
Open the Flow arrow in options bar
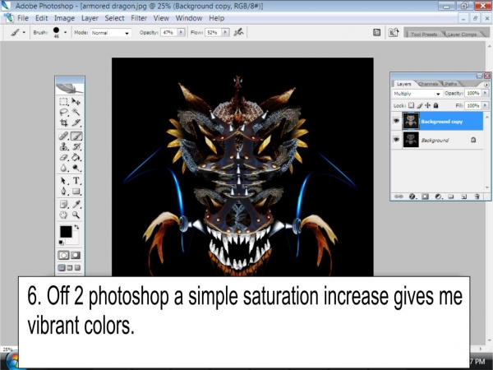click(225, 32)
